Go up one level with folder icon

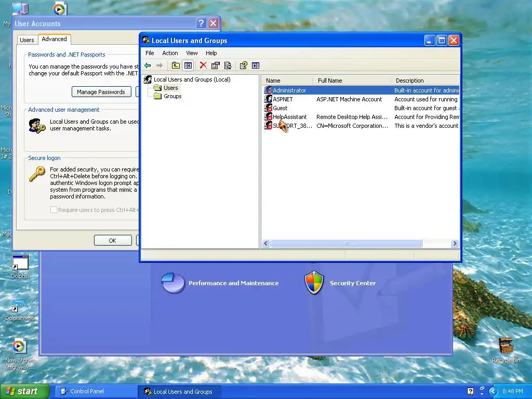(x=176, y=65)
